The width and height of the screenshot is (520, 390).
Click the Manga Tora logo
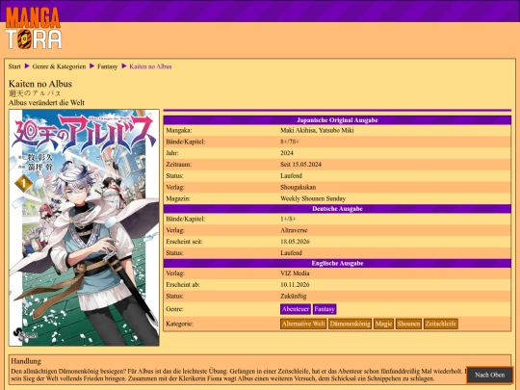34,28
